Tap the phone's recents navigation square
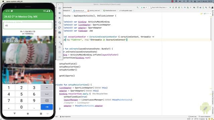Screen dimensions: 214x120 coord(41,114)
